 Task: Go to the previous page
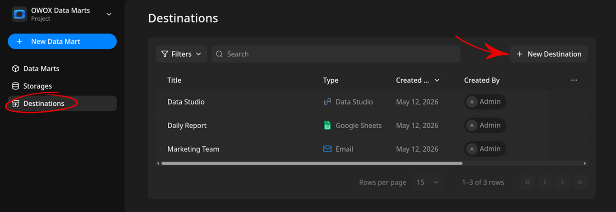[545, 182]
